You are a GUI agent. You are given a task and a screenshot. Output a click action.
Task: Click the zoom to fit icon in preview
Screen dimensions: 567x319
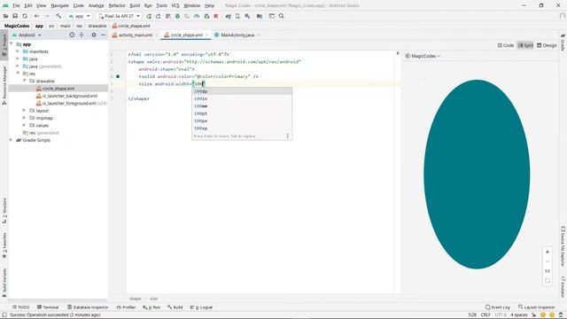[x=548, y=281]
